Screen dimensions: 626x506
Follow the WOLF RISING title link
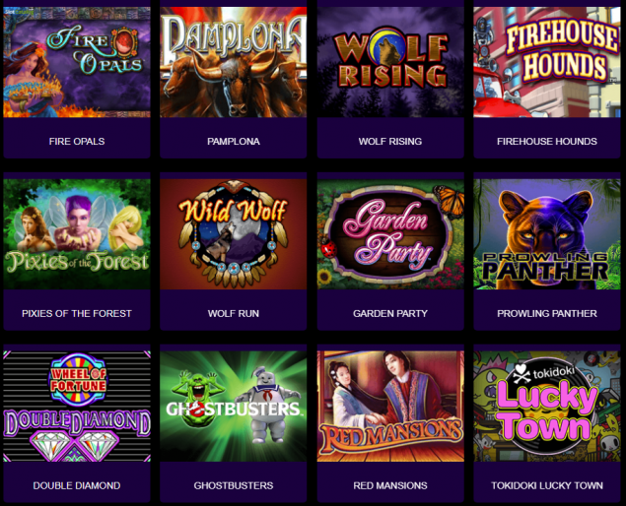pos(390,141)
